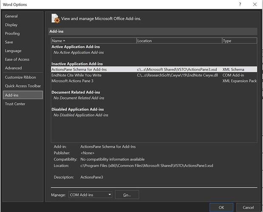Select the Add-ins category in sidebar

point(23,95)
